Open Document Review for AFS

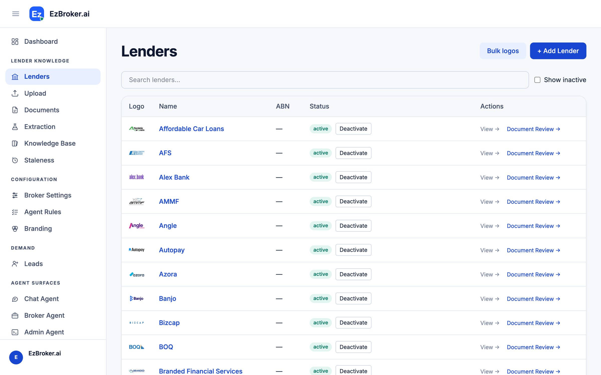pyautogui.click(x=533, y=153)
